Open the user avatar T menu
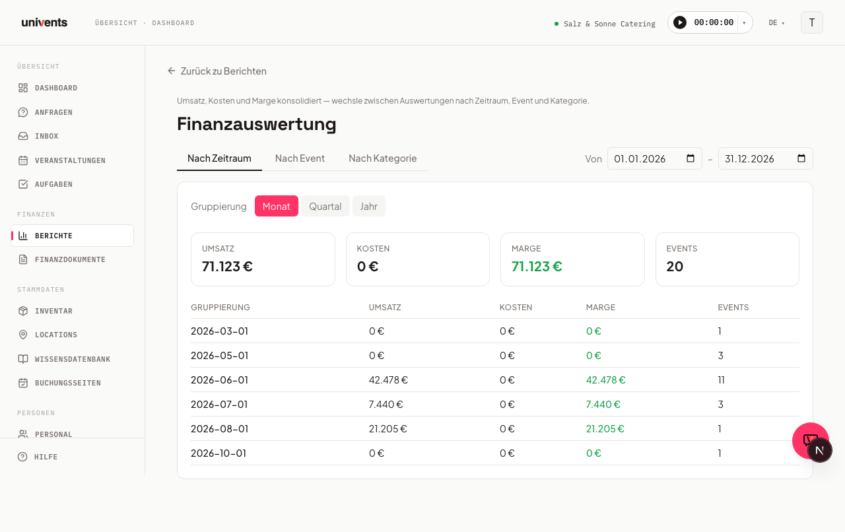Image resolution: width=845 pixels, height=532 pixels. coord(812,22)
